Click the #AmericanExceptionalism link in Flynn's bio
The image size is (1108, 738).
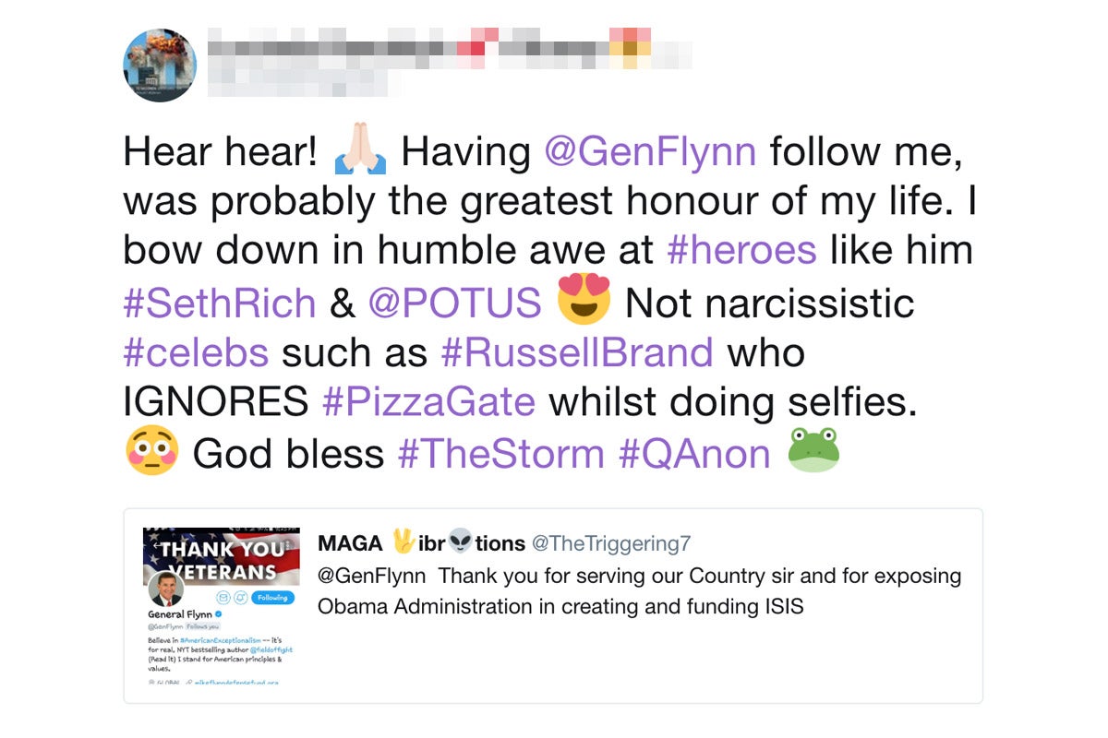pyautogui.click(x=220, y=640)
